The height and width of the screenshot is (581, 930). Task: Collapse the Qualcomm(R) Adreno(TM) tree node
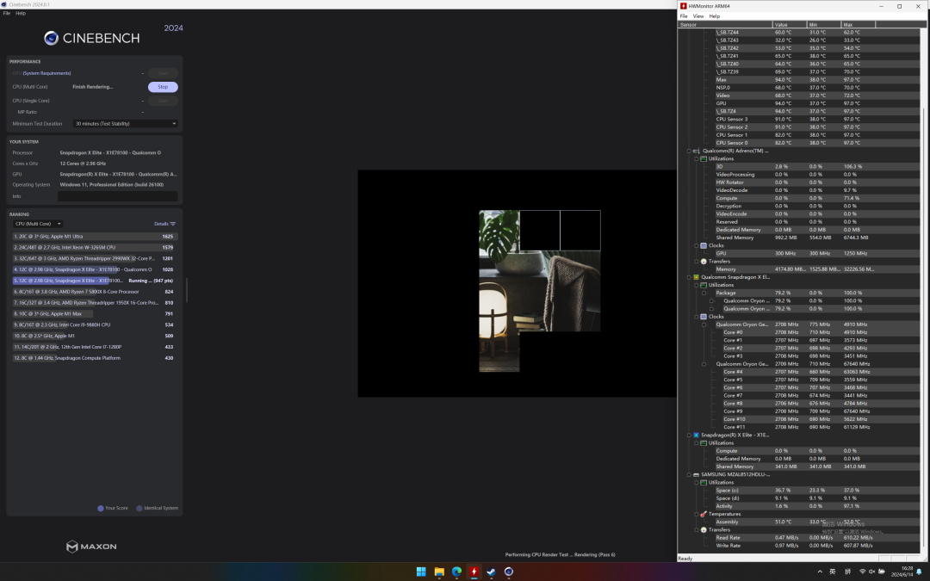click(x=689, y=151)
